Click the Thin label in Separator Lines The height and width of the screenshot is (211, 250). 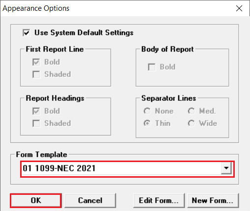click(x=163, y=123)
